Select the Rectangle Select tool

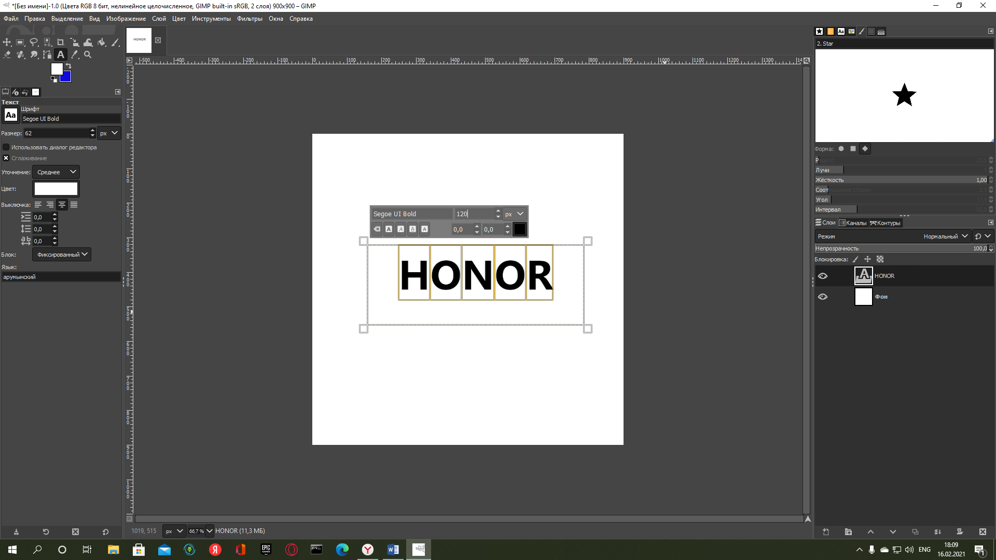(20, 42)
